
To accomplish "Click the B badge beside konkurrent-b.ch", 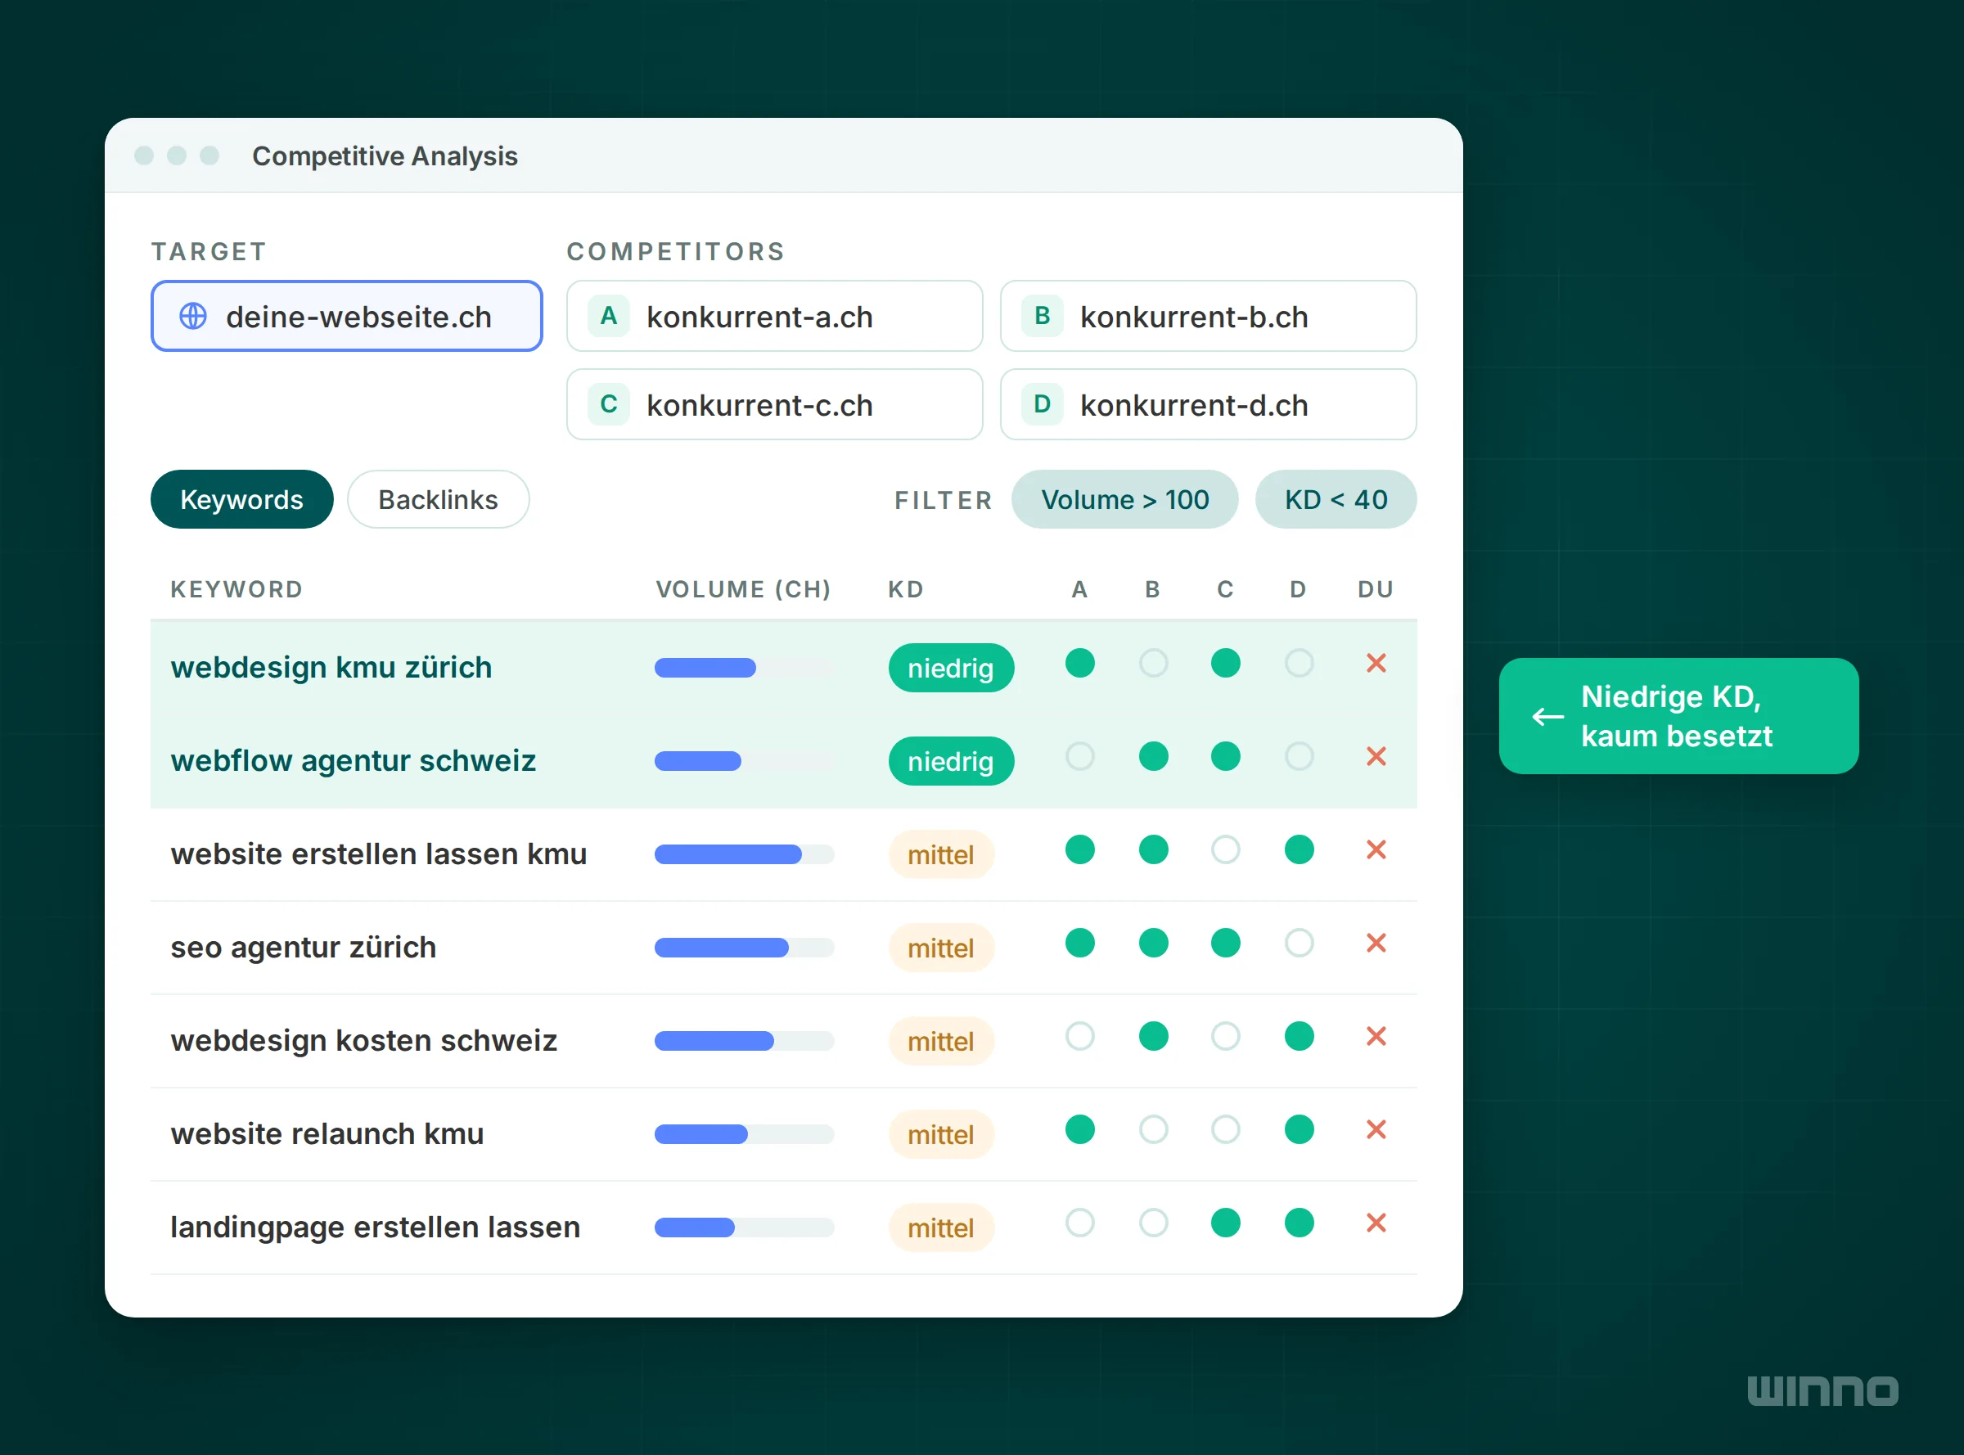I will tap(1042, 316).
